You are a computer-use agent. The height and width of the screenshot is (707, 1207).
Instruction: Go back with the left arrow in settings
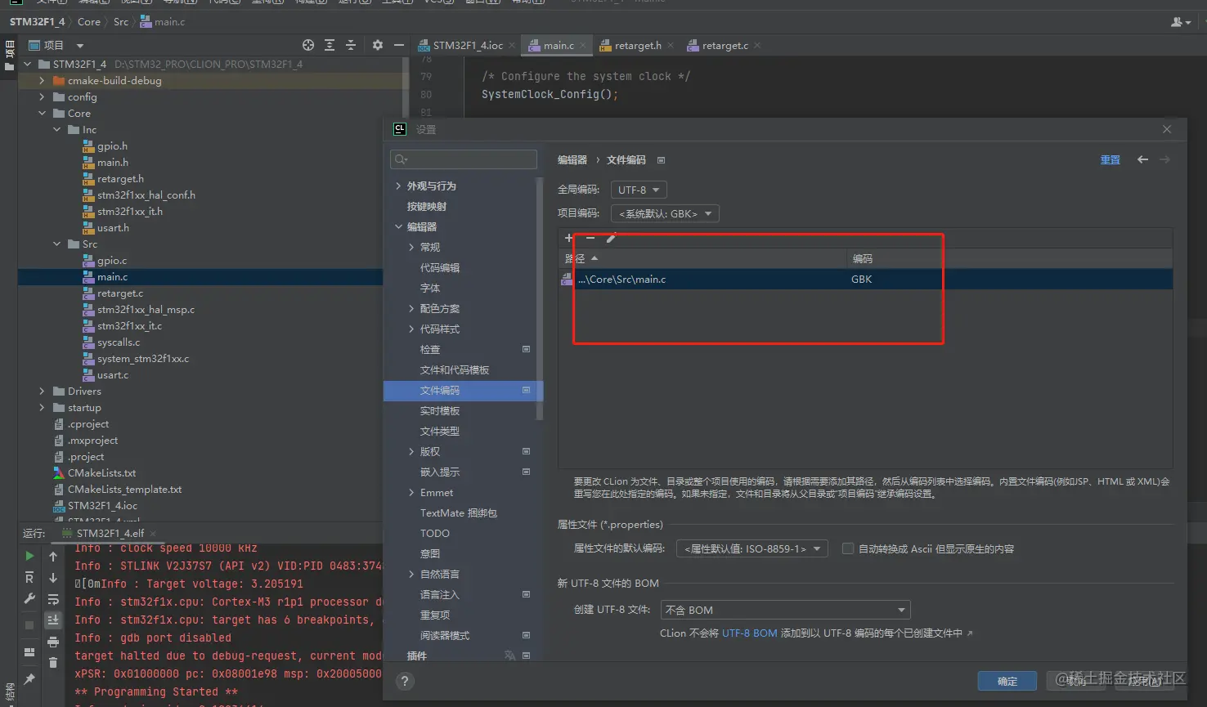coord(1142,159)
